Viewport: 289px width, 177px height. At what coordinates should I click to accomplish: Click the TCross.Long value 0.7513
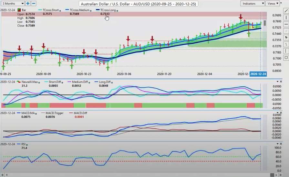point(105,14)
